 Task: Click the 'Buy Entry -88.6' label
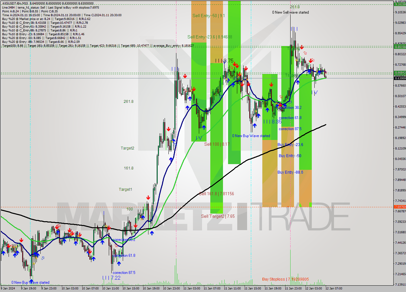click(290, 172)
